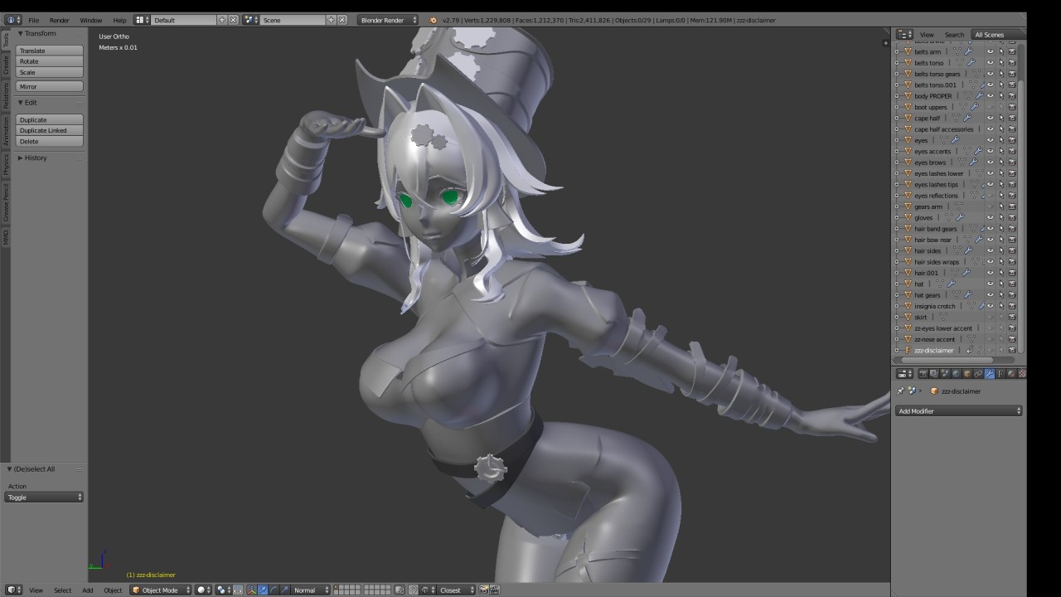Click the outliner horizontal scrollbar

pos(945,360)
